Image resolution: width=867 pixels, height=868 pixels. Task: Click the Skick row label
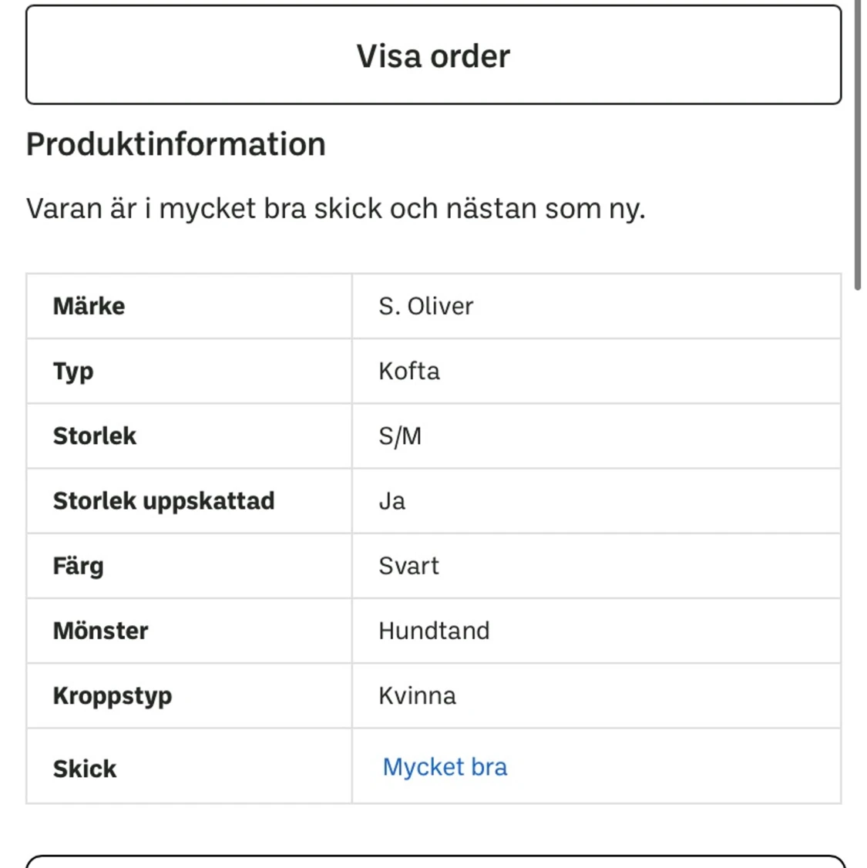tap(84, 768)
